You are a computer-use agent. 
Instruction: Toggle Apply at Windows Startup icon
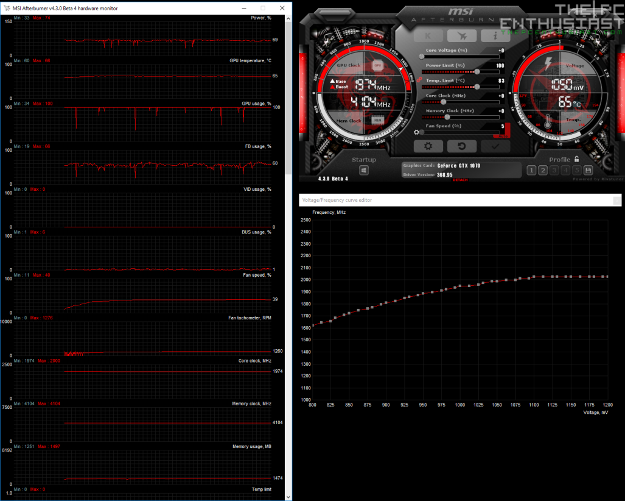pos(363,171)
